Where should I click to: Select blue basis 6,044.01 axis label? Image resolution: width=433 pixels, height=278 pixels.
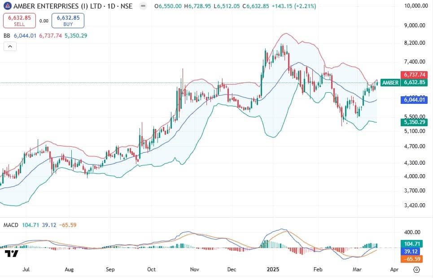point(414,100)
